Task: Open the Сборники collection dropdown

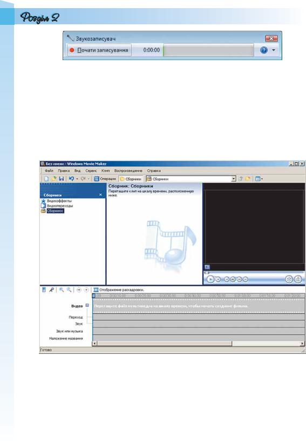Action: pyautogui.click(x=234, y=179)
